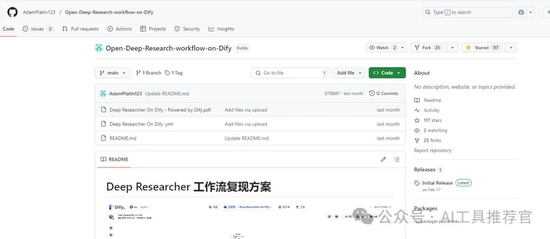Click file icon beside the .yml file

[103, 124]
